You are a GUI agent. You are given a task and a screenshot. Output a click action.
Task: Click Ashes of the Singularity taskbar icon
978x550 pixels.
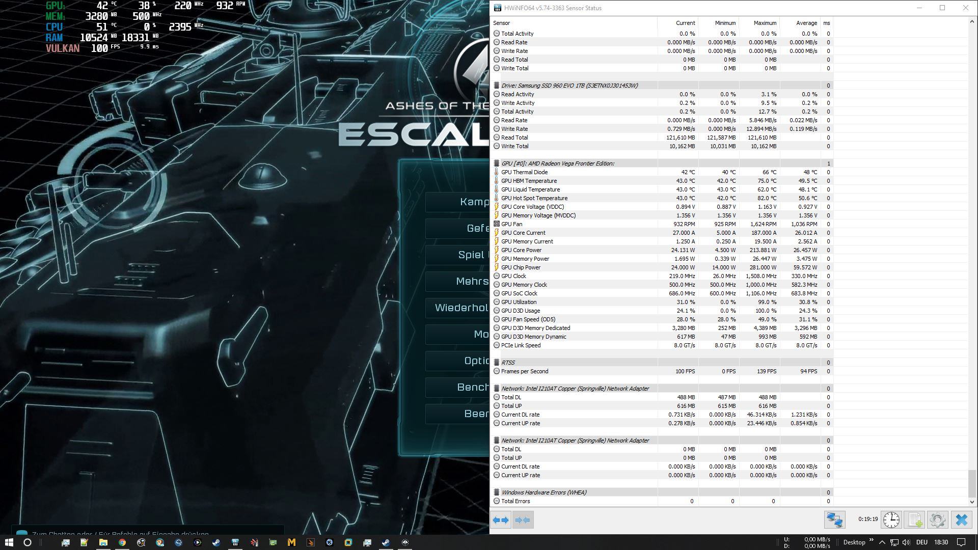coord(405,542)
